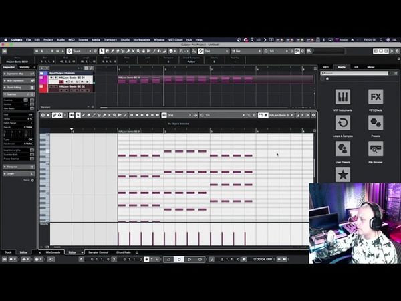This screenshot has height=301, width=401.
Task: Open HALion Sonic part selector dropdown
Action: point(281,116)
